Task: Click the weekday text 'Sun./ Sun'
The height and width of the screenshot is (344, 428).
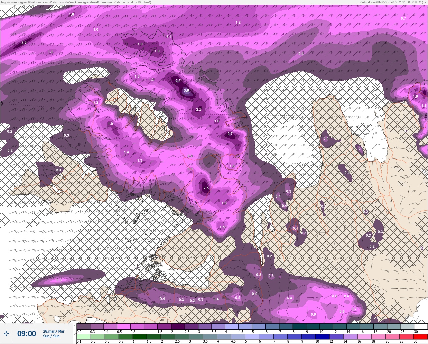Action: pos(51,336)
